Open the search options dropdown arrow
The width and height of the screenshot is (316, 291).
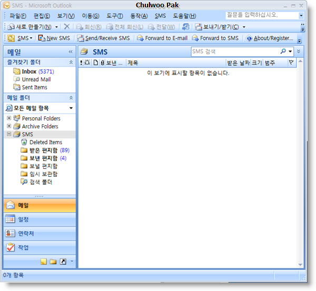290,52
